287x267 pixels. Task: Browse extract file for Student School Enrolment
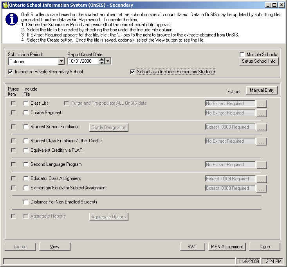pyautogui.click(x=262, y=127)
